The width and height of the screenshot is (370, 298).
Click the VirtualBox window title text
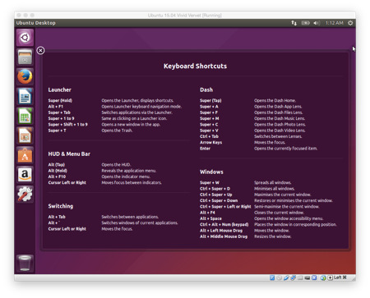coord(185,16)
